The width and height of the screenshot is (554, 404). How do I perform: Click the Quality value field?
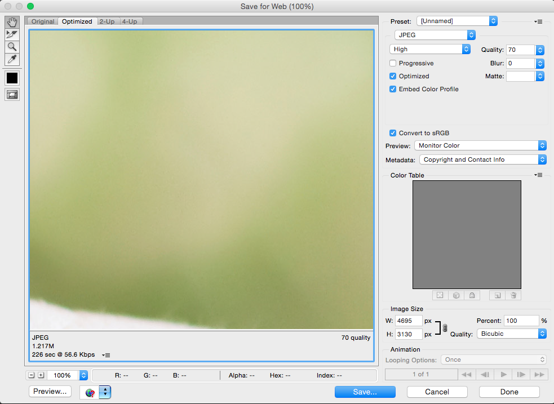click(520, 50)
